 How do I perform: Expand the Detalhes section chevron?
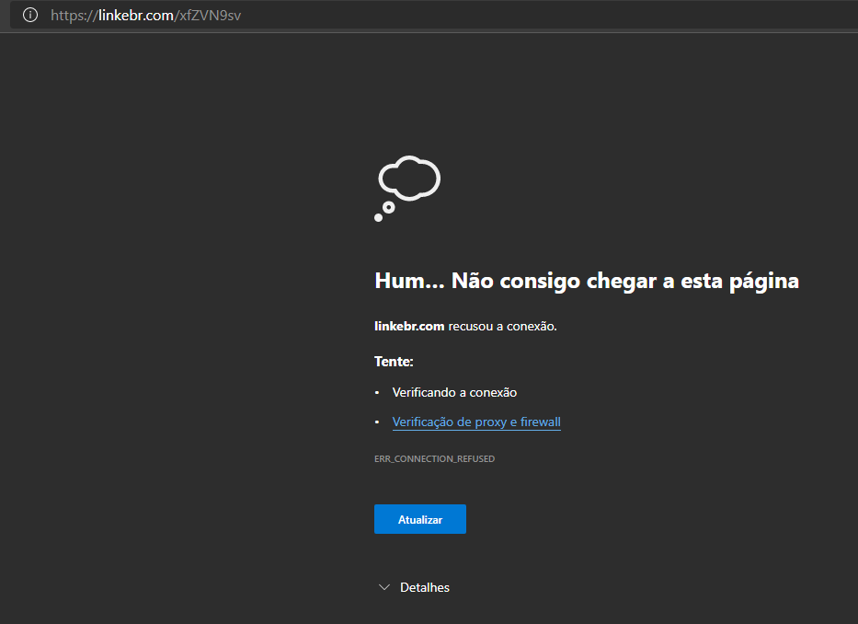384,587
